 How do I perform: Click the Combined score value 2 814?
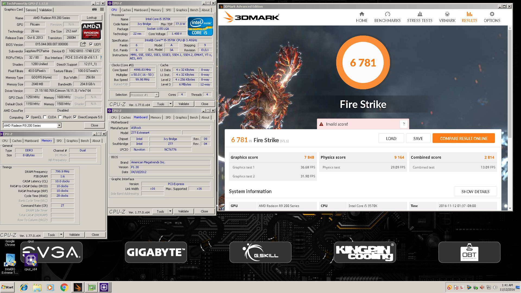(x=489, y=157)
